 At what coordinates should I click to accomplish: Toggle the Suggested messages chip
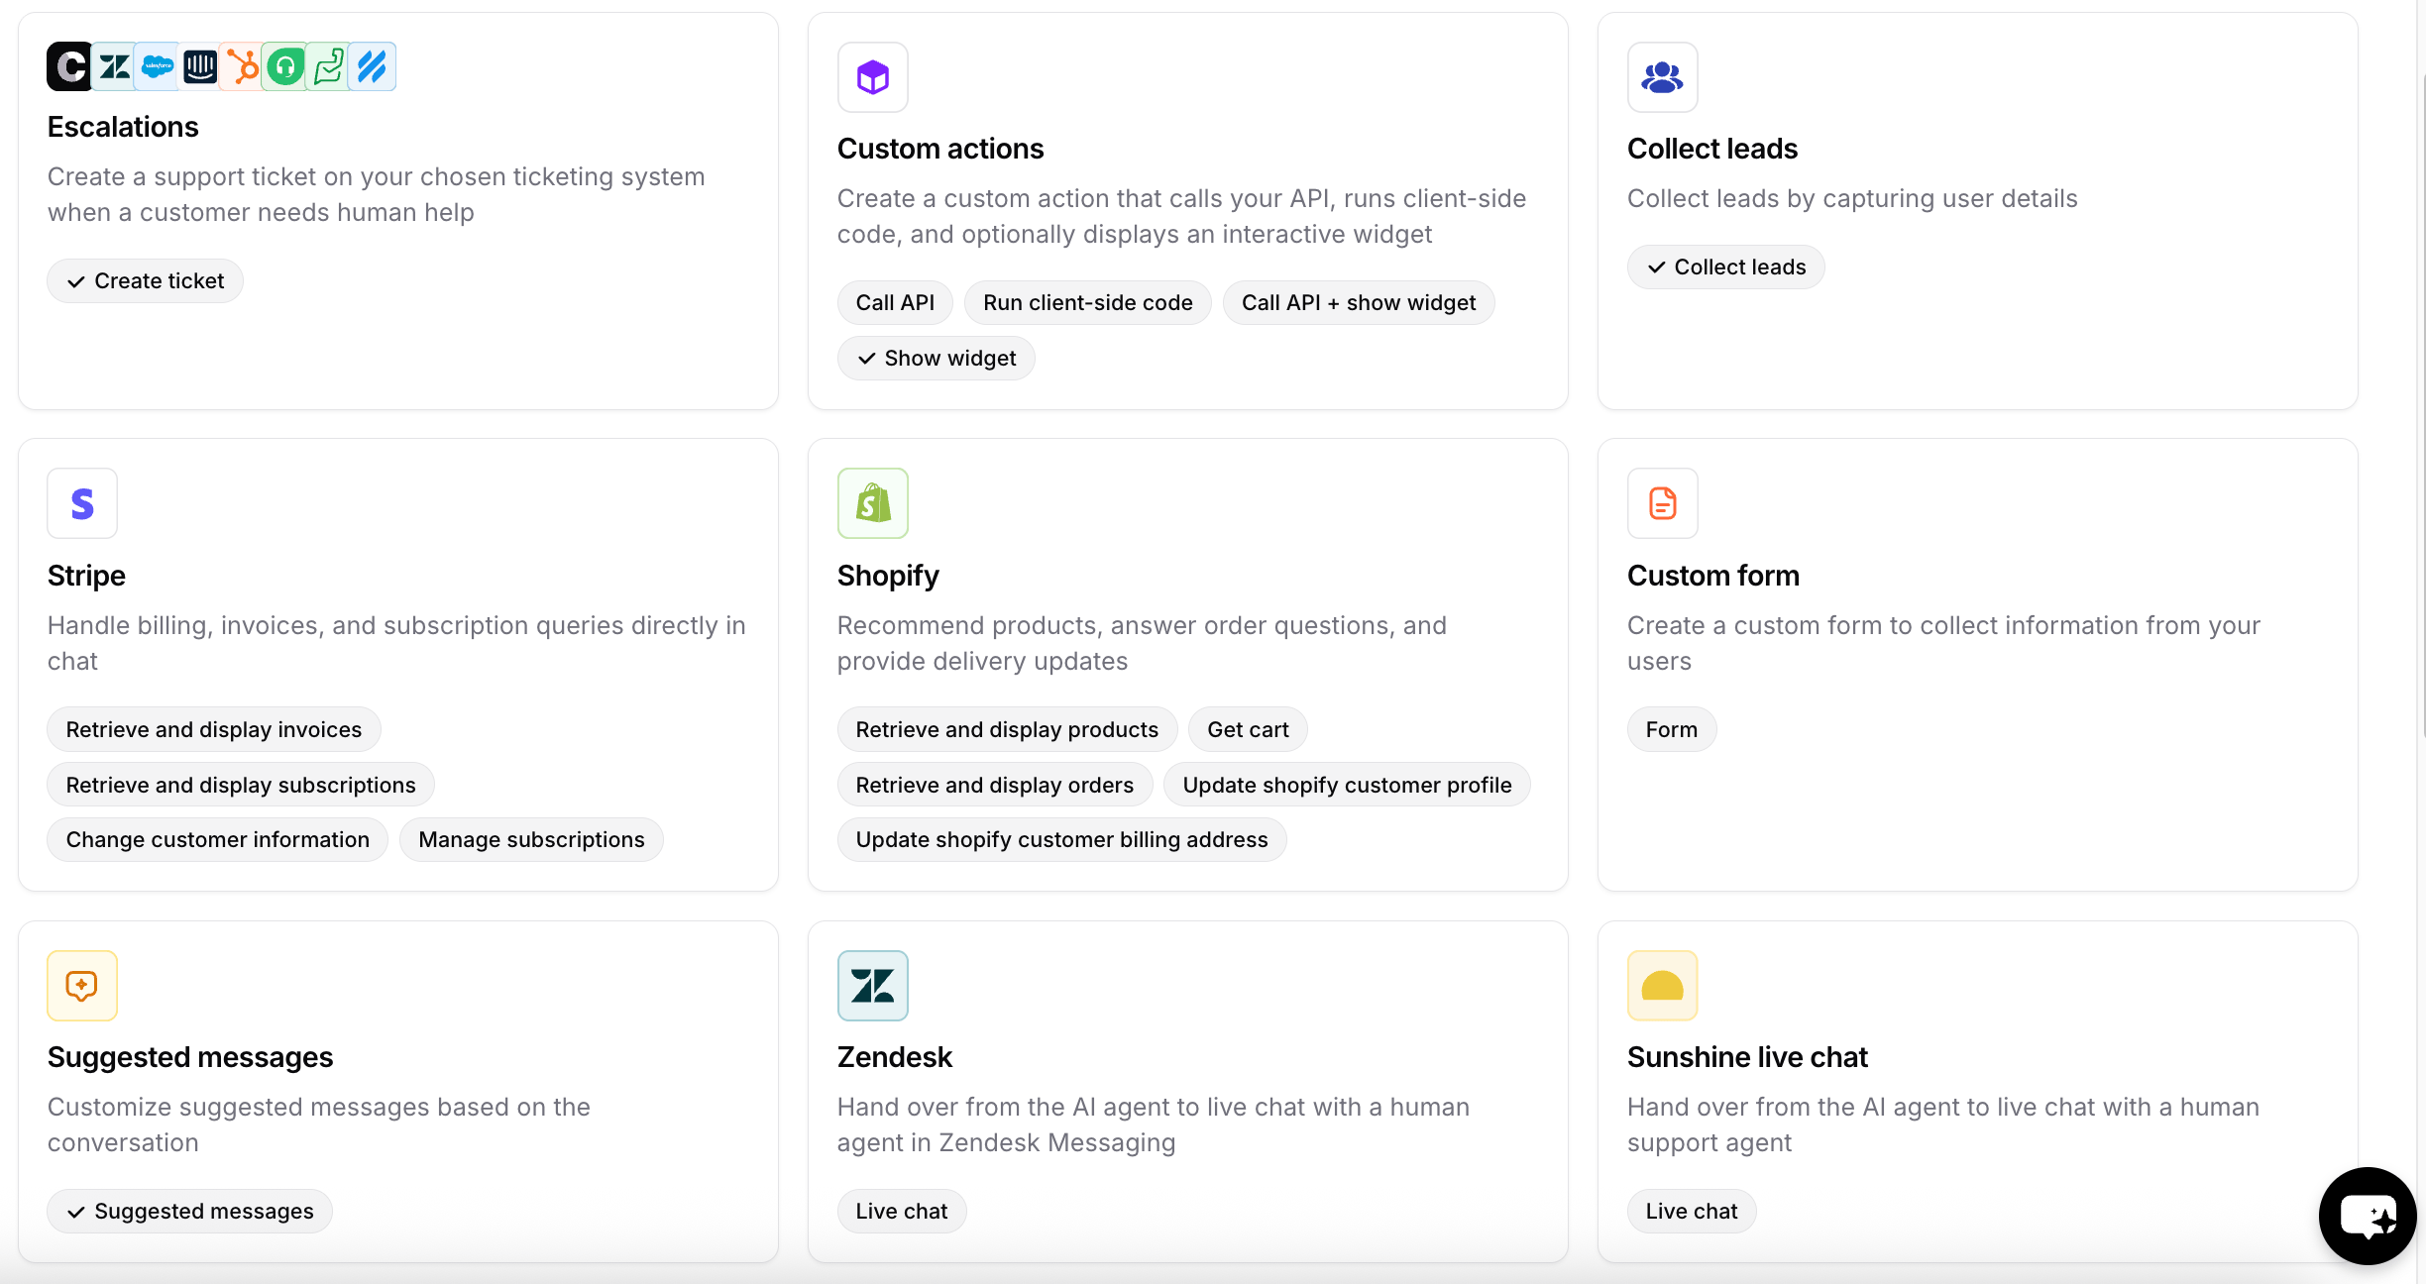pos(189,1212)
